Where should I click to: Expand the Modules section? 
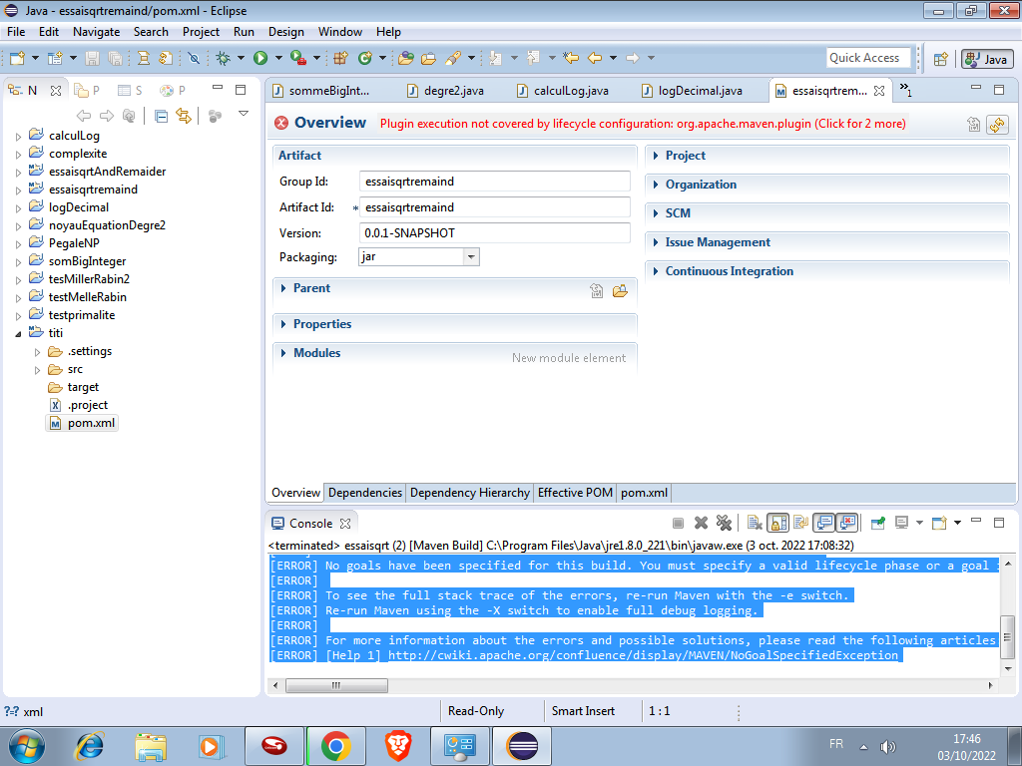[x=283, y=352]
